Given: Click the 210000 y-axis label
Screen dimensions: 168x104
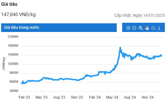Looking at the screenshot, I should (x=13, y=37).
